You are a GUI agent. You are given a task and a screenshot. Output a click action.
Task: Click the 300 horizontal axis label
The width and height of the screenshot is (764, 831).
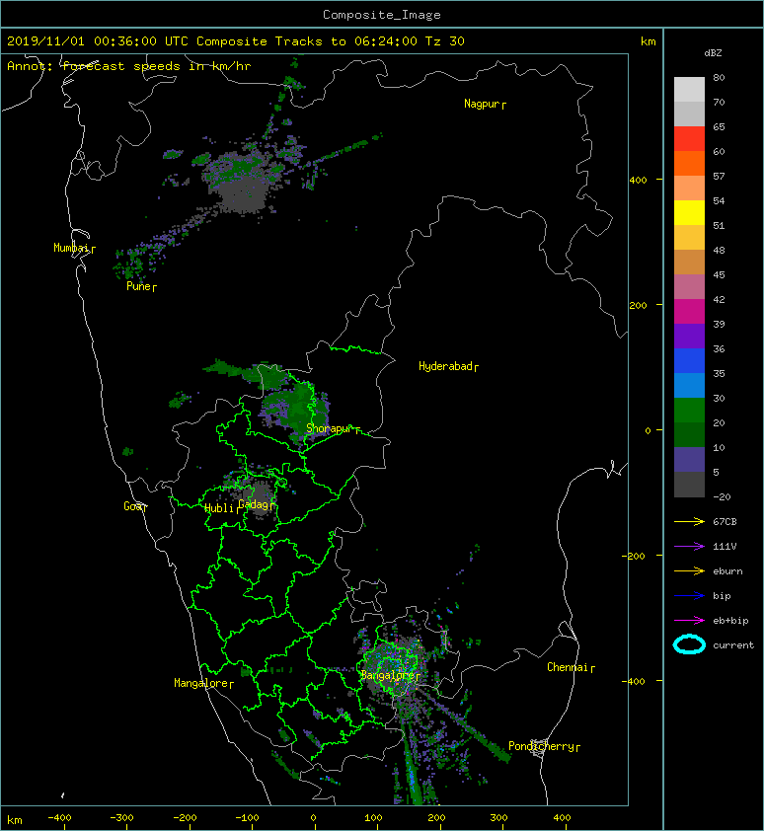[498, 818]
